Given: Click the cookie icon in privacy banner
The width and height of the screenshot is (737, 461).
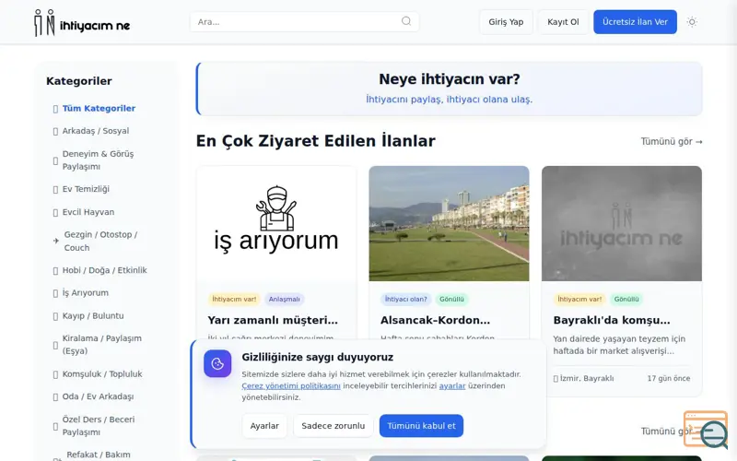Looking at the screenshot, I should click(217, 363).
